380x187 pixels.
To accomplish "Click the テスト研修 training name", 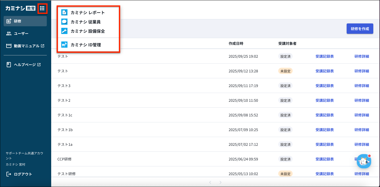I will click(66, 174).
